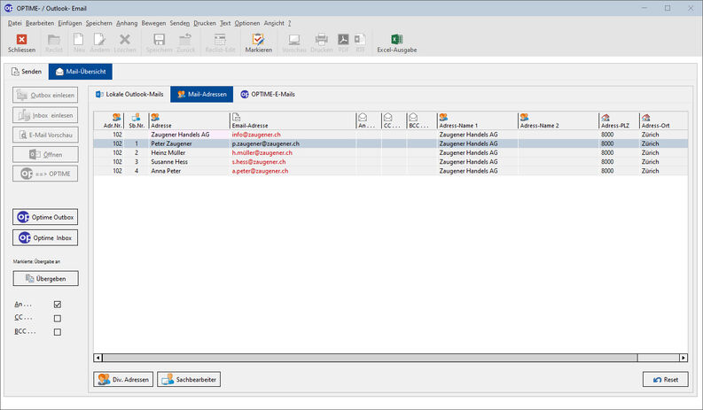Open the Optime Outbox
Viewport: 703px width, 410px height.
[45, 217]
